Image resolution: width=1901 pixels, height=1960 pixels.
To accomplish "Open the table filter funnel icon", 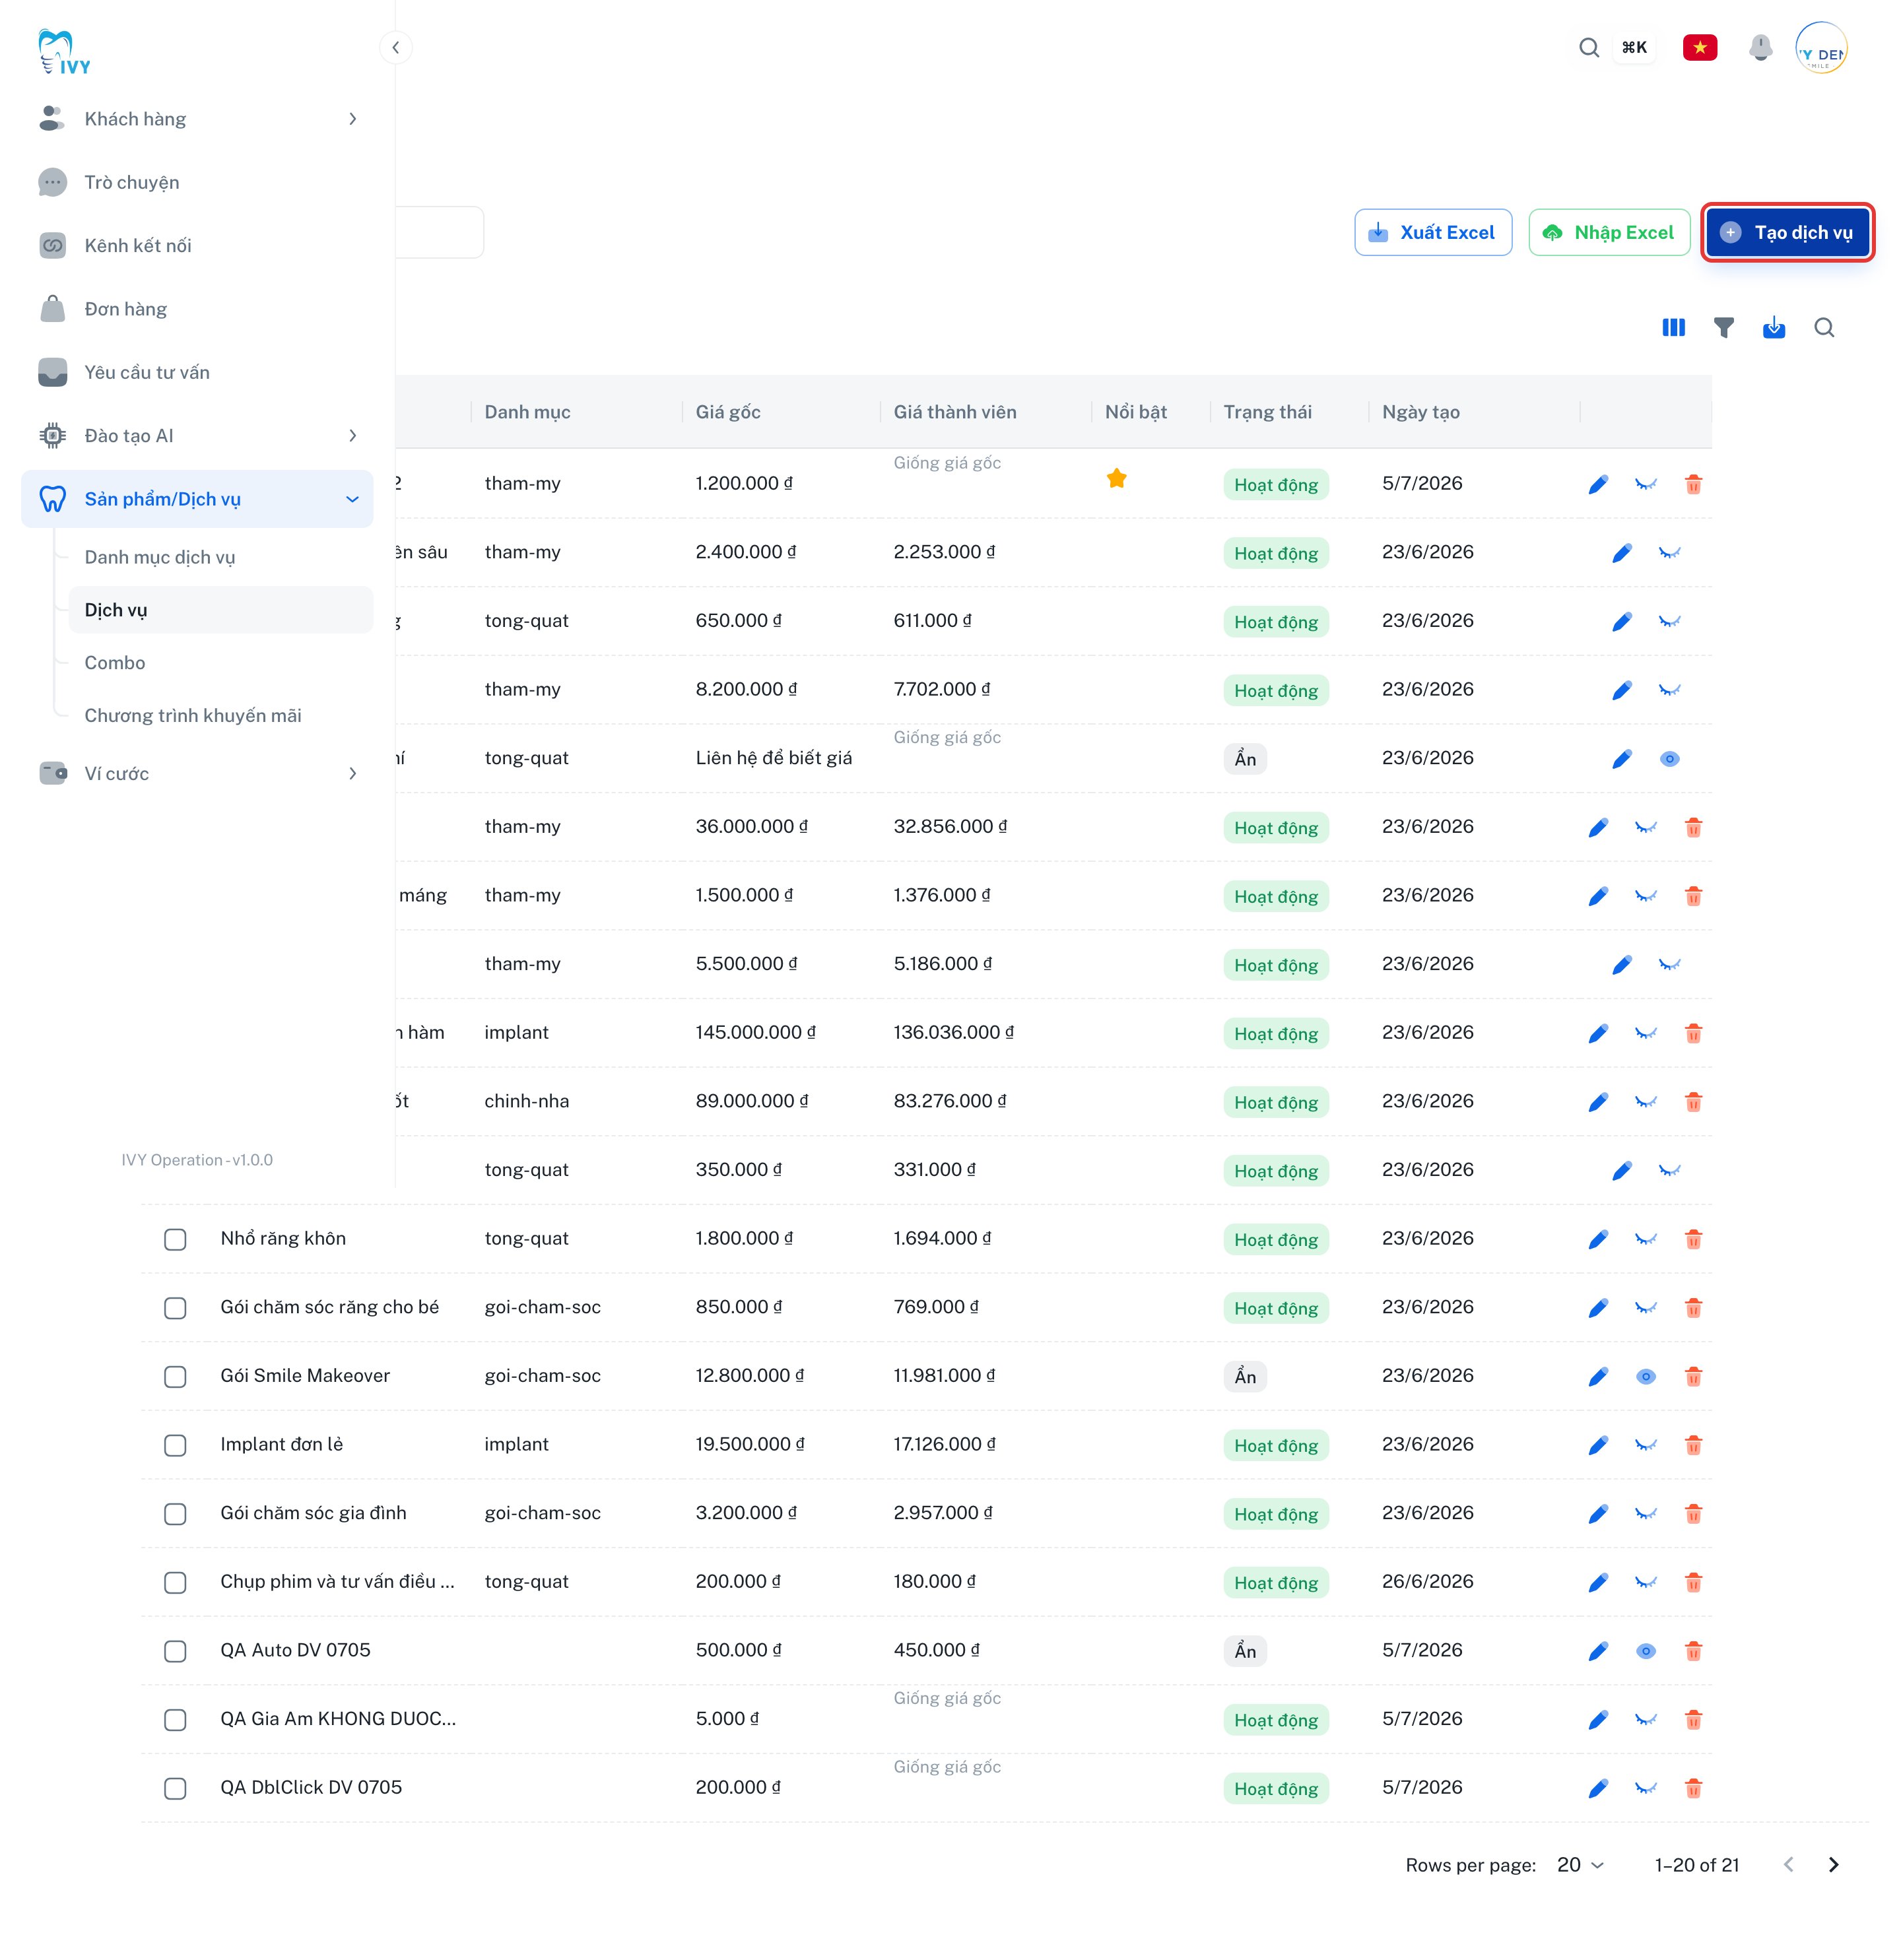I will (x=1723, y=327).
